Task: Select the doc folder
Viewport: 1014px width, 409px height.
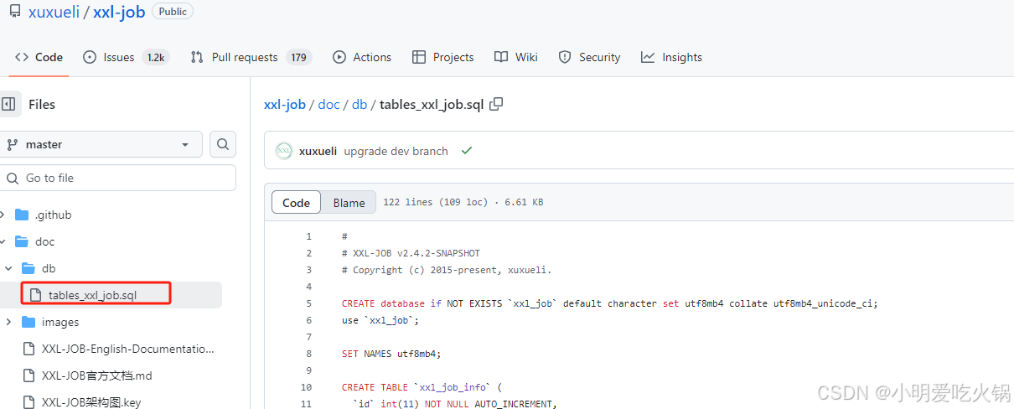Action: click(x=45, y=241)
